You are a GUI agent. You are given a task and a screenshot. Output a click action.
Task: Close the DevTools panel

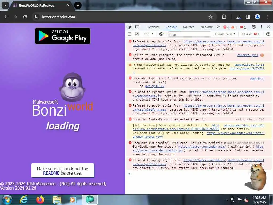268,27
